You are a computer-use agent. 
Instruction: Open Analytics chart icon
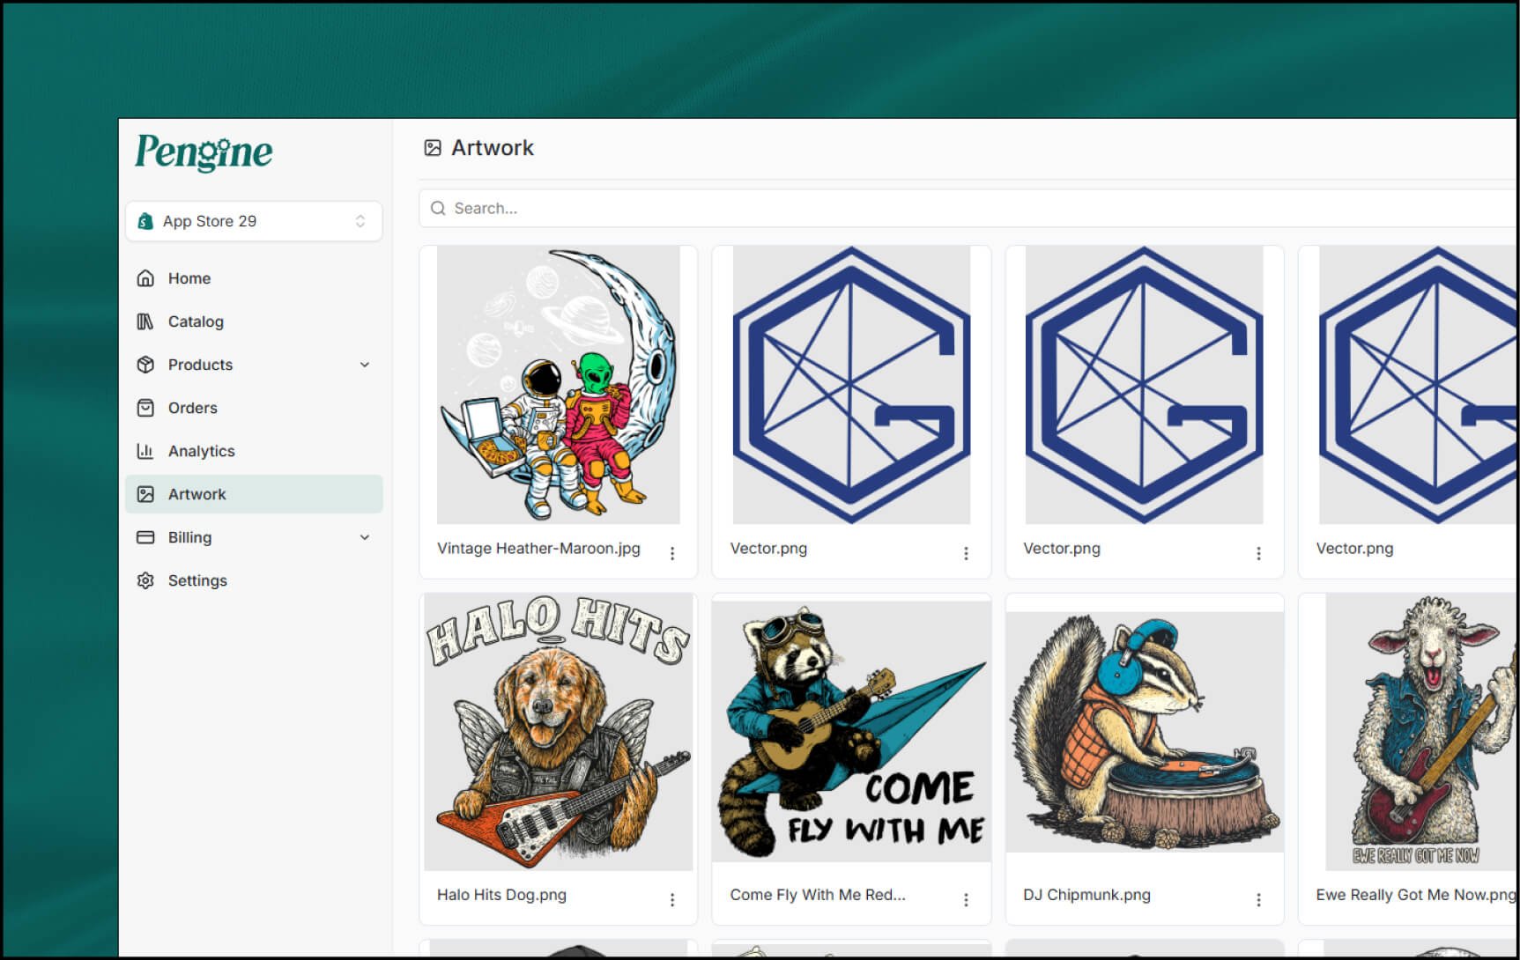[145, 451]
